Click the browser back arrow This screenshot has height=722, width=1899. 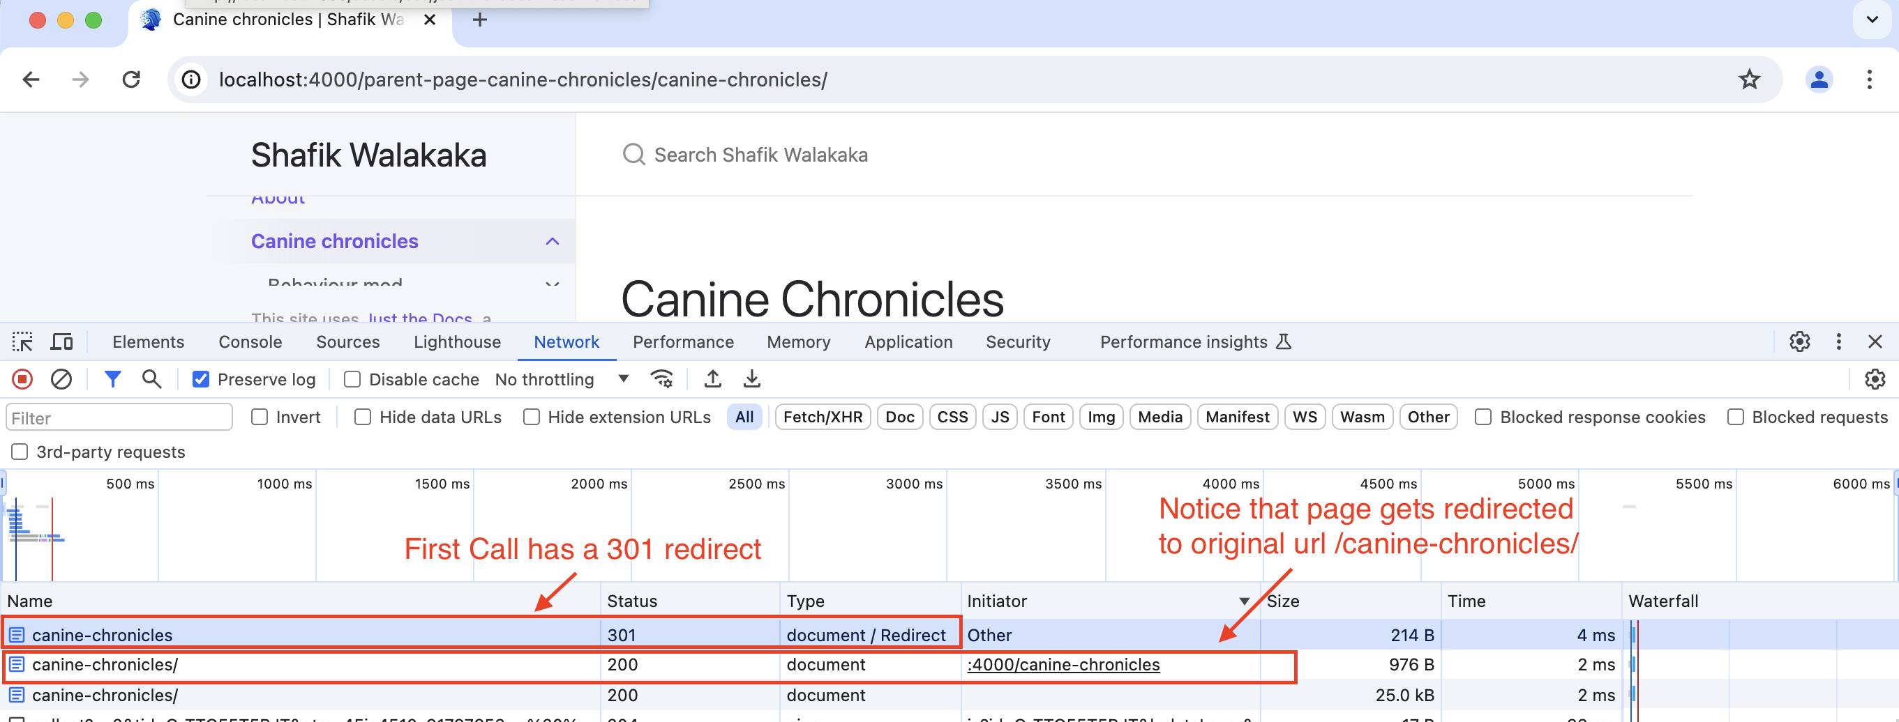coord(31,79)
